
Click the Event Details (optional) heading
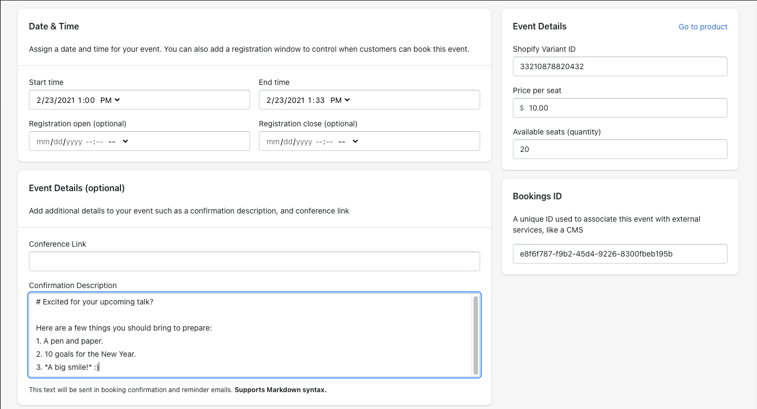click(x=77, y=188)
